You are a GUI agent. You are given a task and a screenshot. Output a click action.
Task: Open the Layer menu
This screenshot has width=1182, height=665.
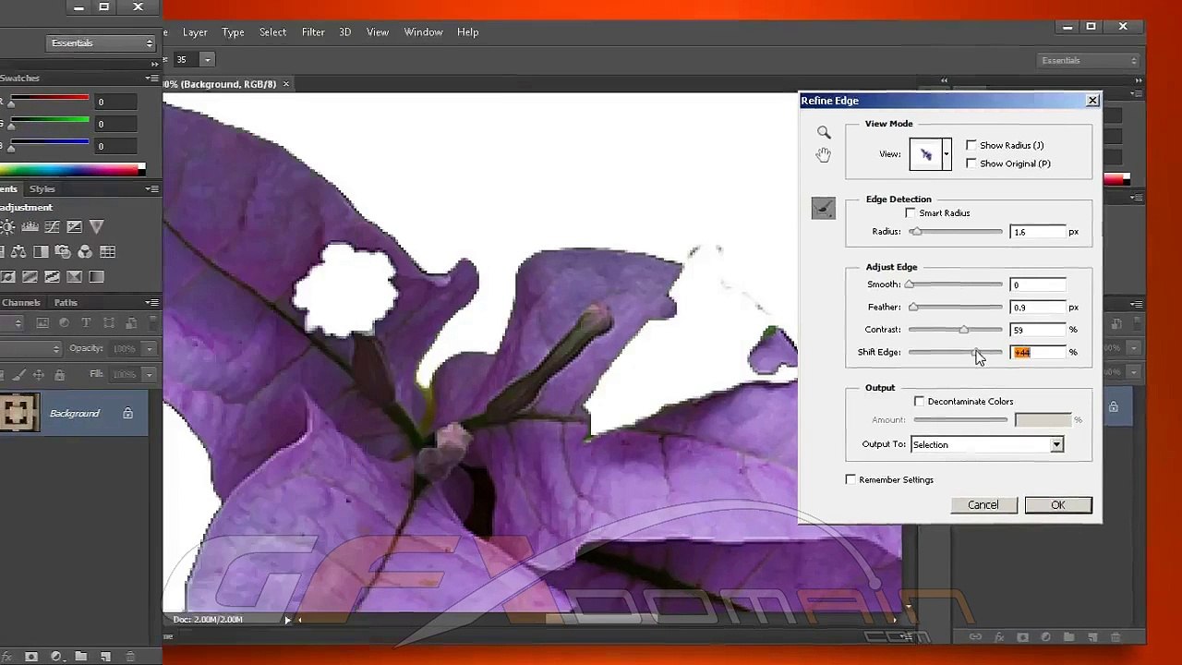point(195,32)
